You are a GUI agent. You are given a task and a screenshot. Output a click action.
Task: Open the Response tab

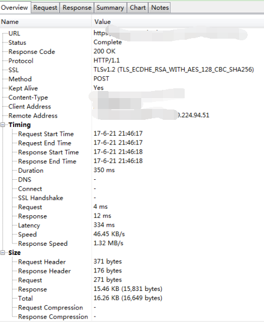[x=77, y=8]
